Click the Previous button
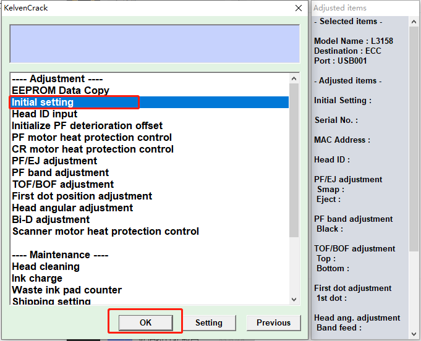The width and height of the screenshot is (421, 341). click(273, 322)
